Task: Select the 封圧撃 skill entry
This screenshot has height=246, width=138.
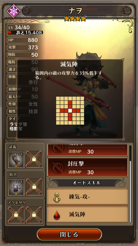Action: (88, 167)
